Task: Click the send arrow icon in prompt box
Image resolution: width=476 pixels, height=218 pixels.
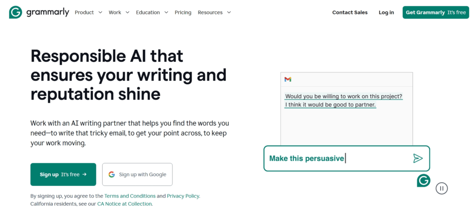Action: pyautogui.click(x=418, y=159)
